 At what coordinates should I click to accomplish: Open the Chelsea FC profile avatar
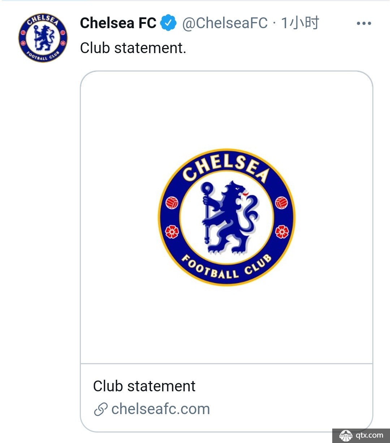coord(43,38)
